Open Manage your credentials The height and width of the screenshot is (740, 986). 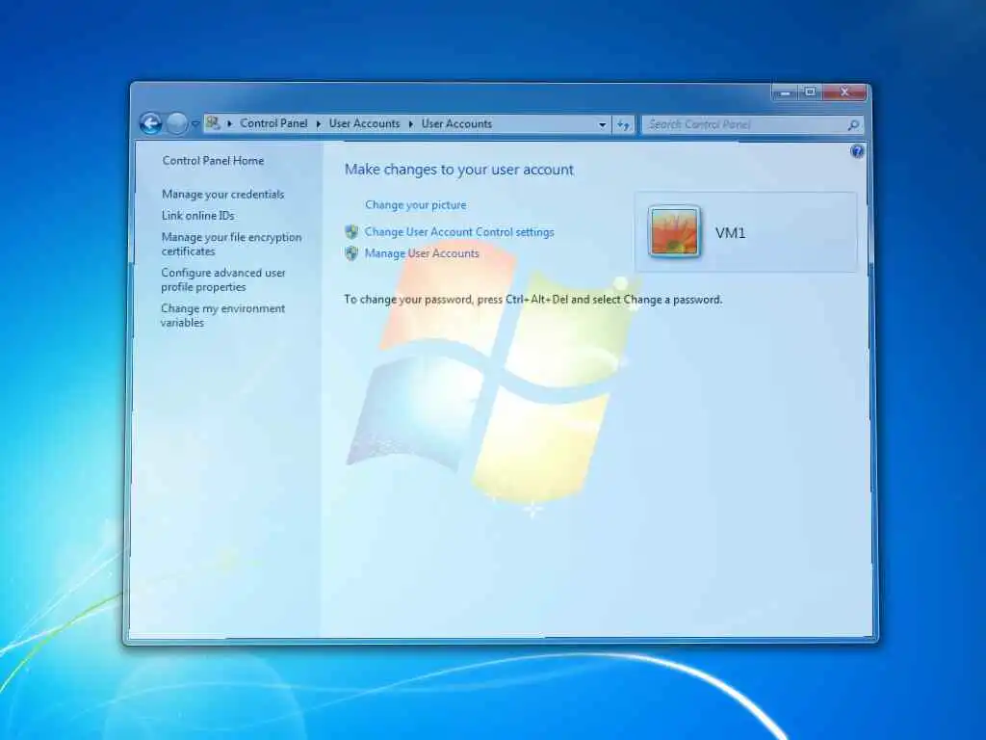223,195
